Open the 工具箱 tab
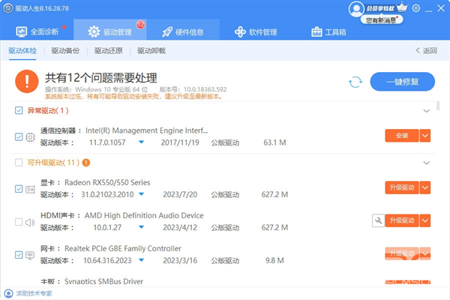 tap(328, 31)
